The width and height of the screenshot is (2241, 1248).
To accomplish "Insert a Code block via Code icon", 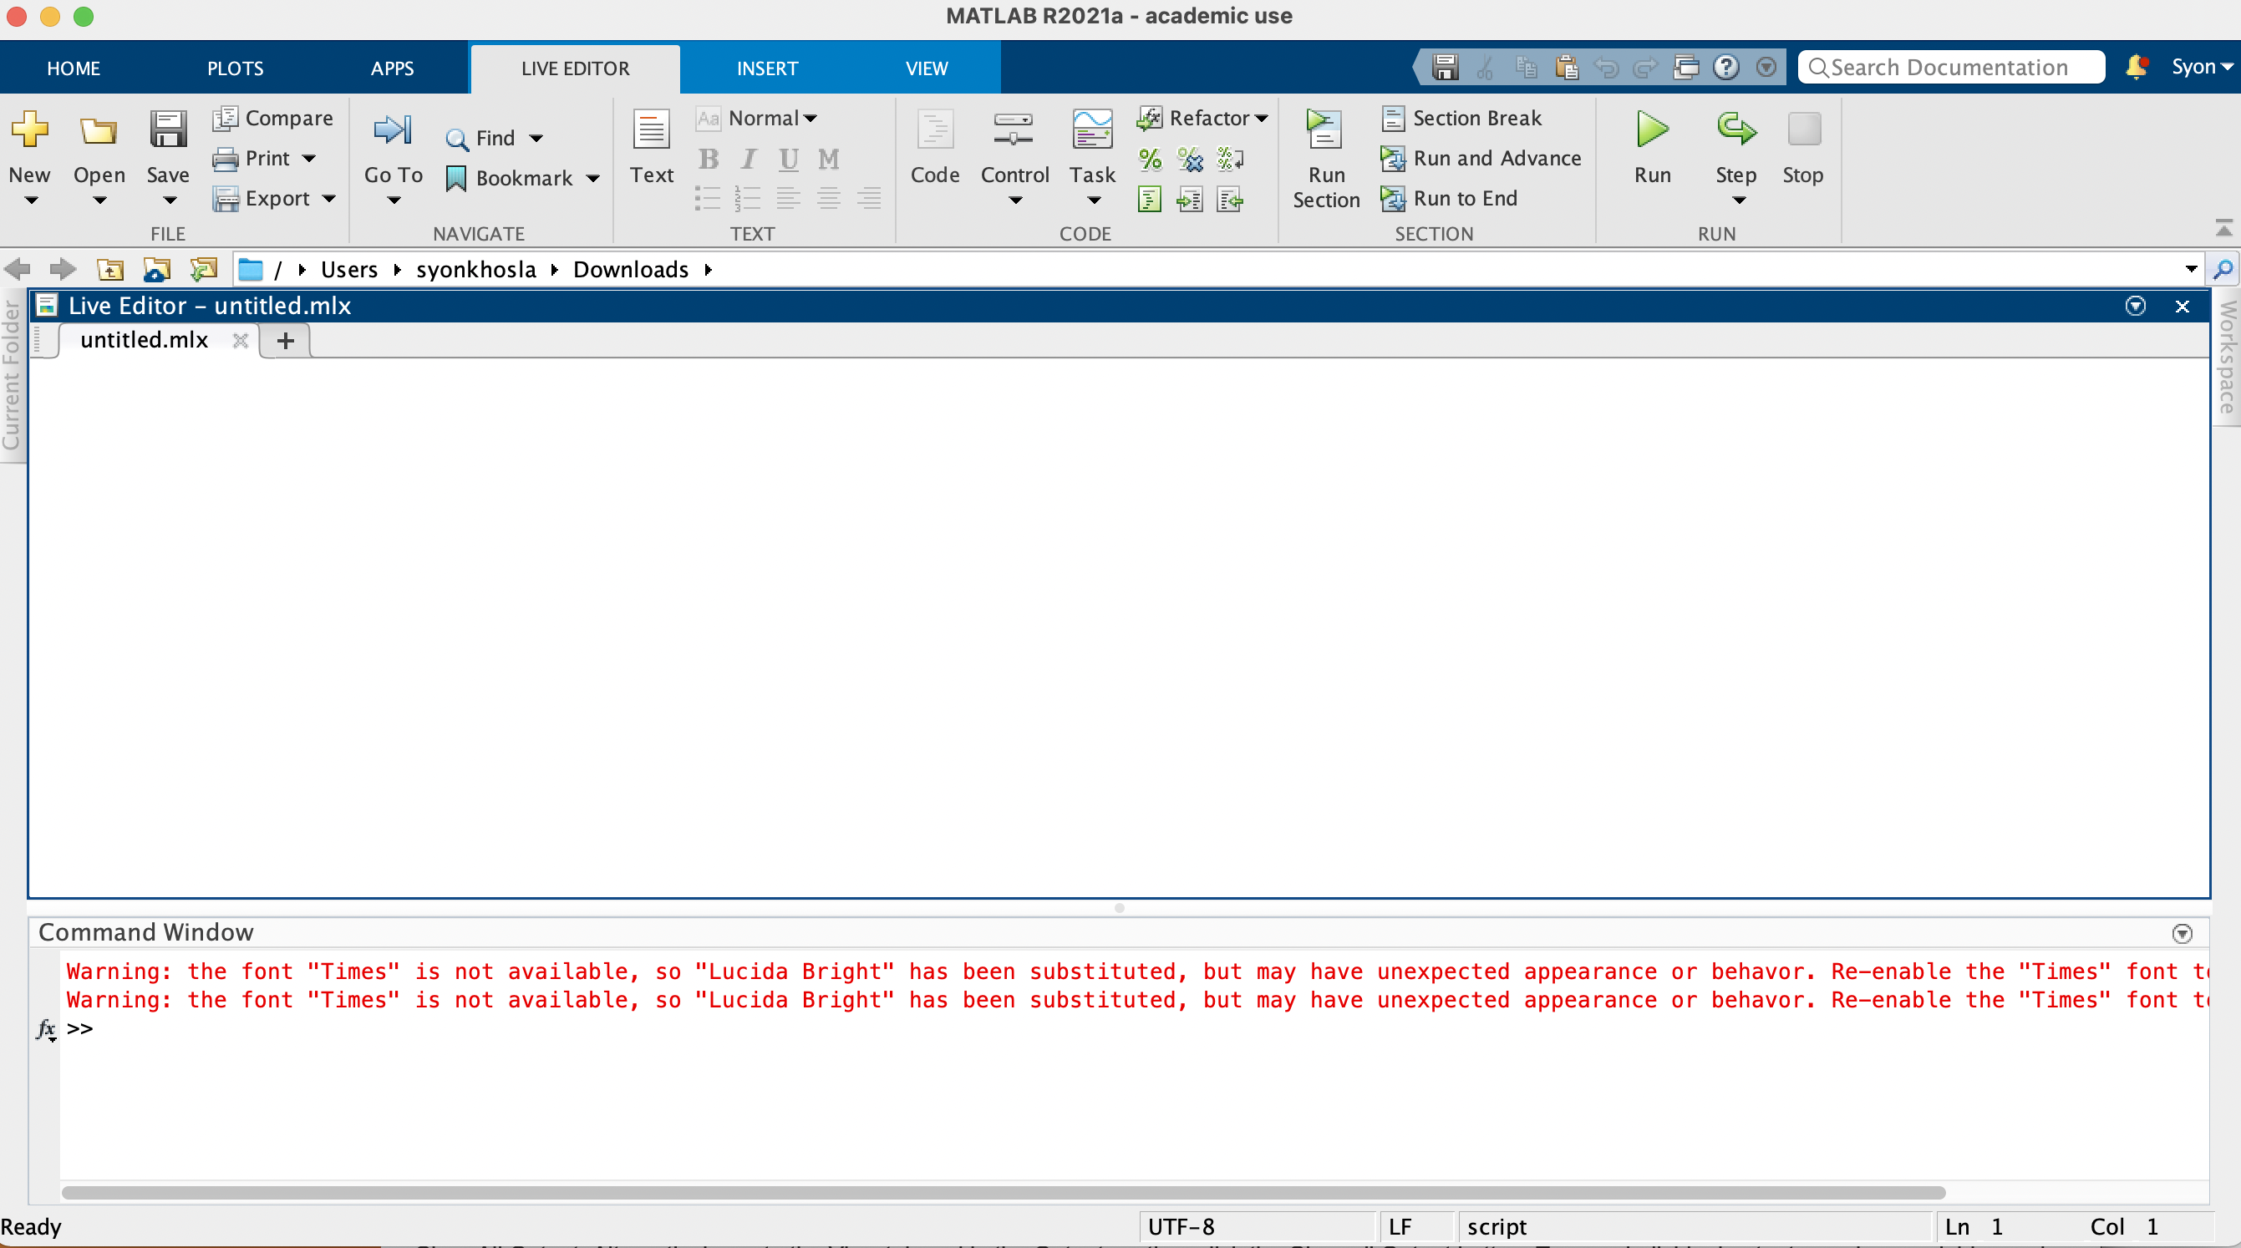I will (x=934, y=129).
